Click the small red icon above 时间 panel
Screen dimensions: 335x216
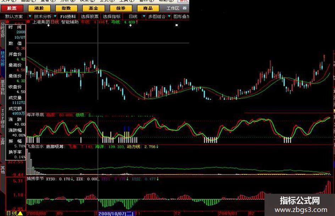(x=7, y=22)
